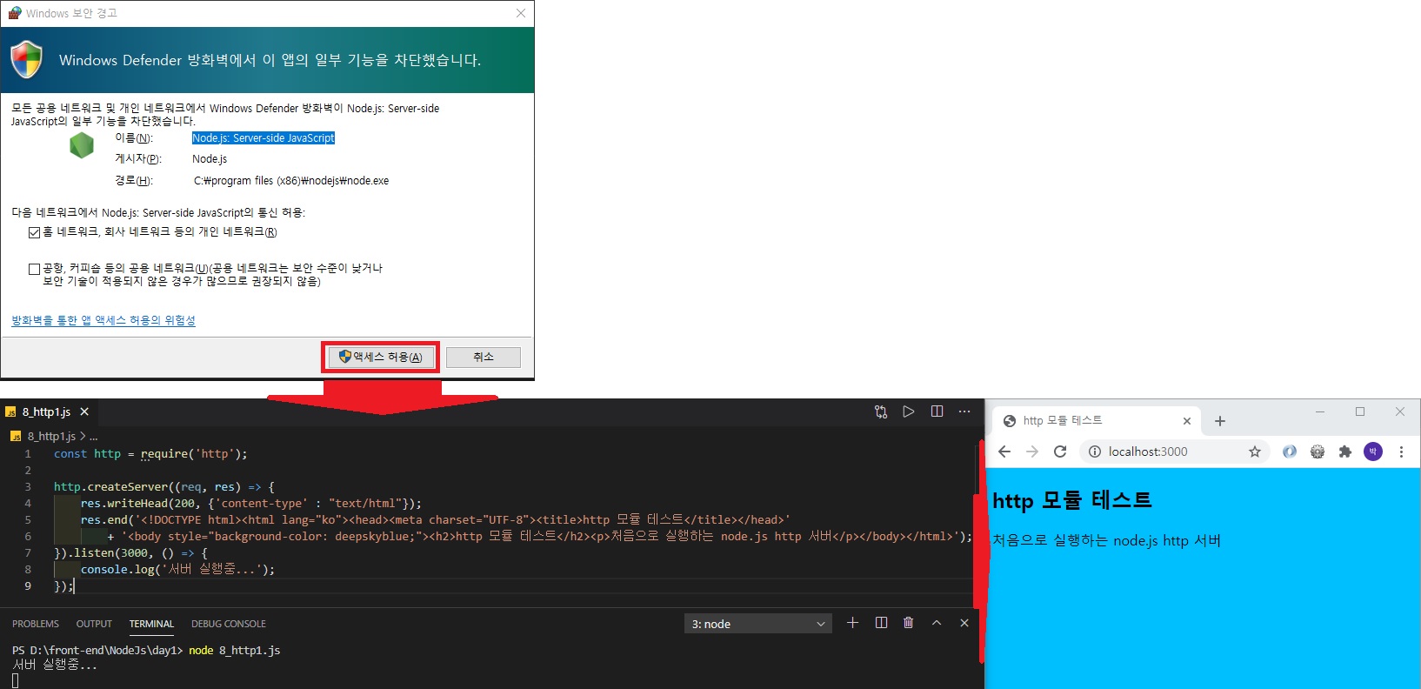The image size is (1421, 689).
Task: Switch to the TERMINAL panel tab
Action: pos(151,624)
